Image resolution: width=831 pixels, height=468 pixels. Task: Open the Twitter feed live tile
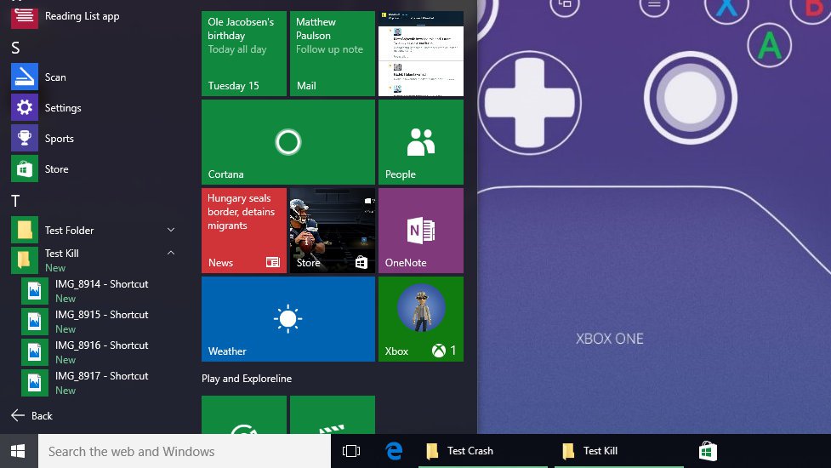point(421,54)
